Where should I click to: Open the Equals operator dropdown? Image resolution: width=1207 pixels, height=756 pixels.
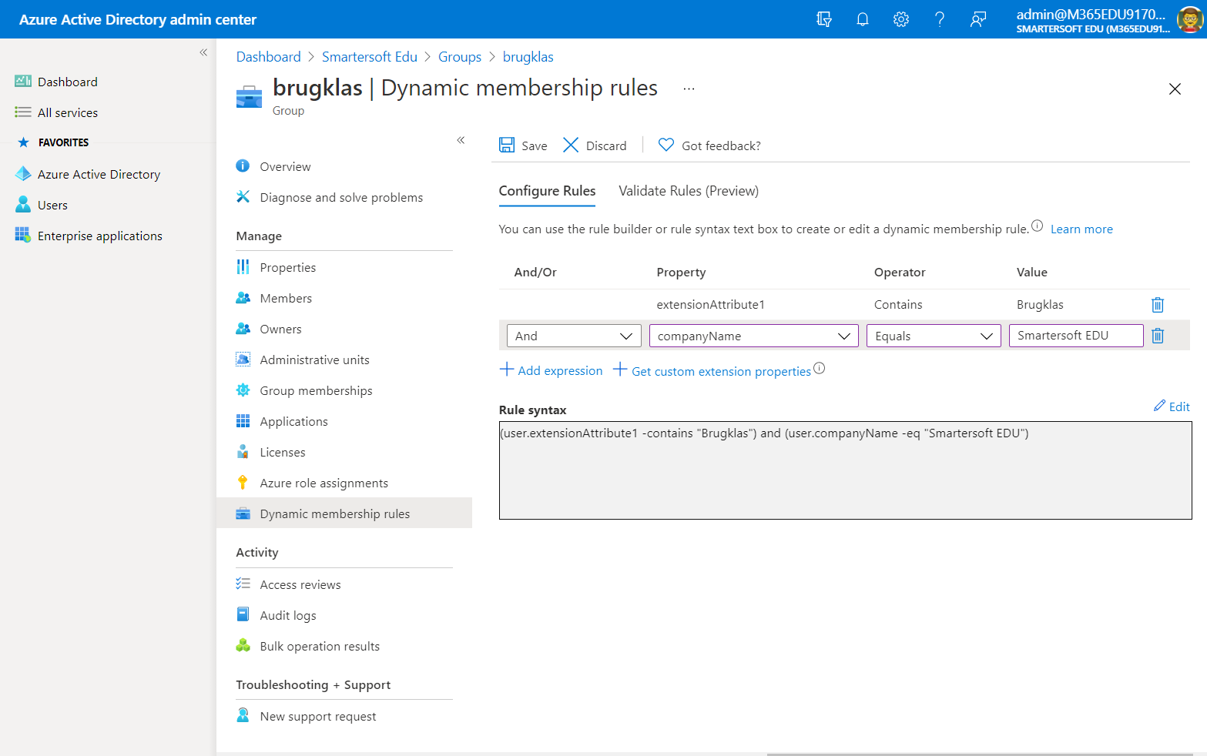coord(933,335)
